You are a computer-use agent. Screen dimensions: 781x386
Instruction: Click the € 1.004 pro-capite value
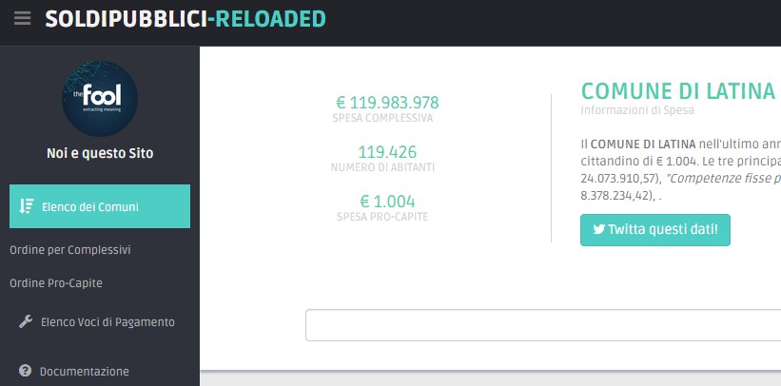click(387, 202)
